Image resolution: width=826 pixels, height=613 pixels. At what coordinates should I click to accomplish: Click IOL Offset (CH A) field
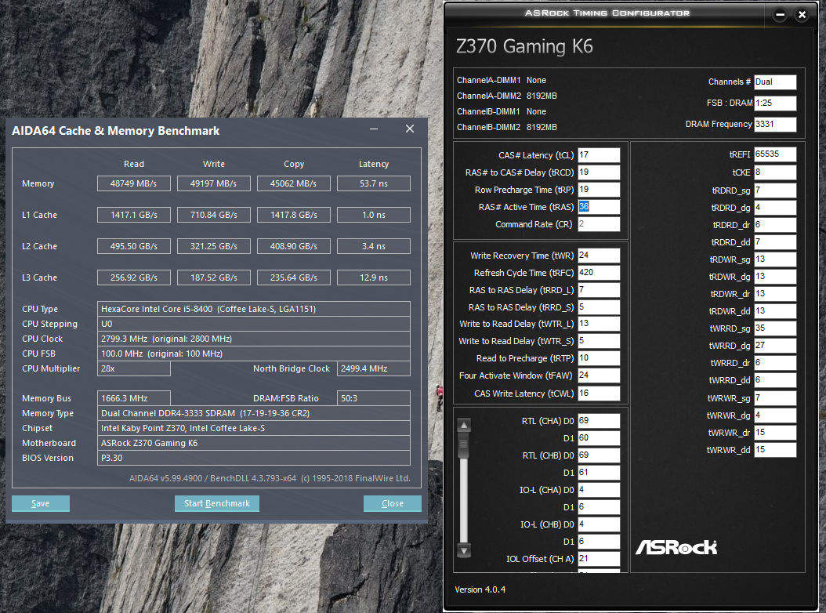(x=599, y=559)
